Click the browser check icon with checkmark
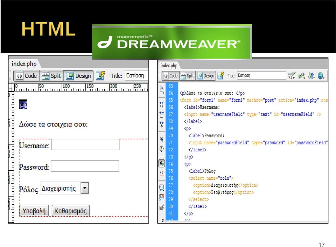336x247 pixels. pyautogui.click(x=292, y=76)
